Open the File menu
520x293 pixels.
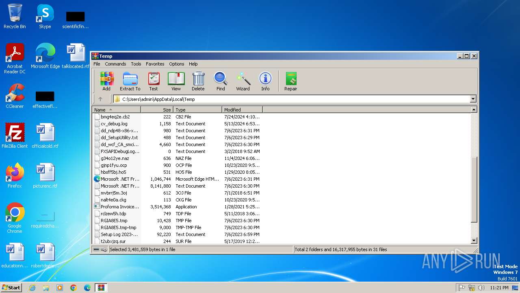click(x=97, y=64)
